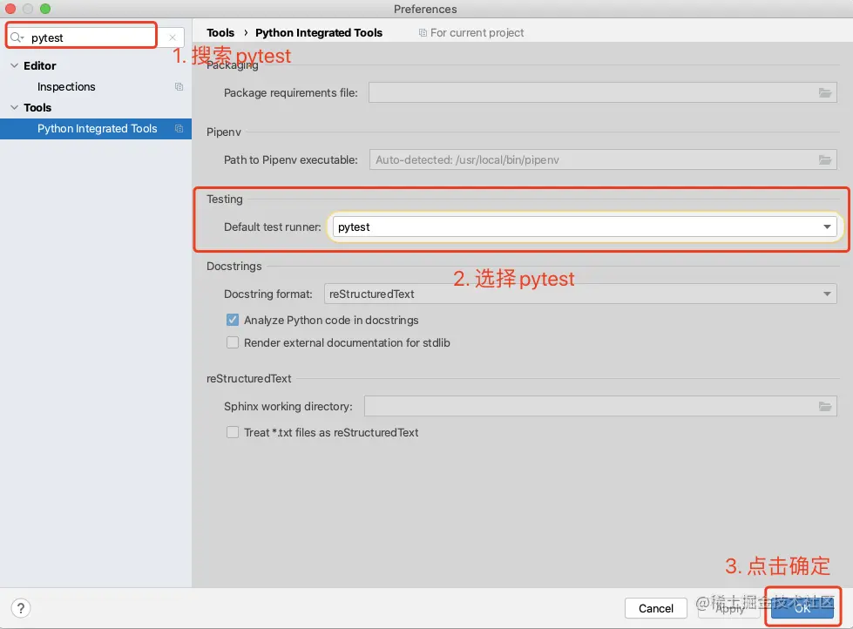853x629 pixels.
Task: Browse for package requirements file folder icon
Action: point(825,92)
